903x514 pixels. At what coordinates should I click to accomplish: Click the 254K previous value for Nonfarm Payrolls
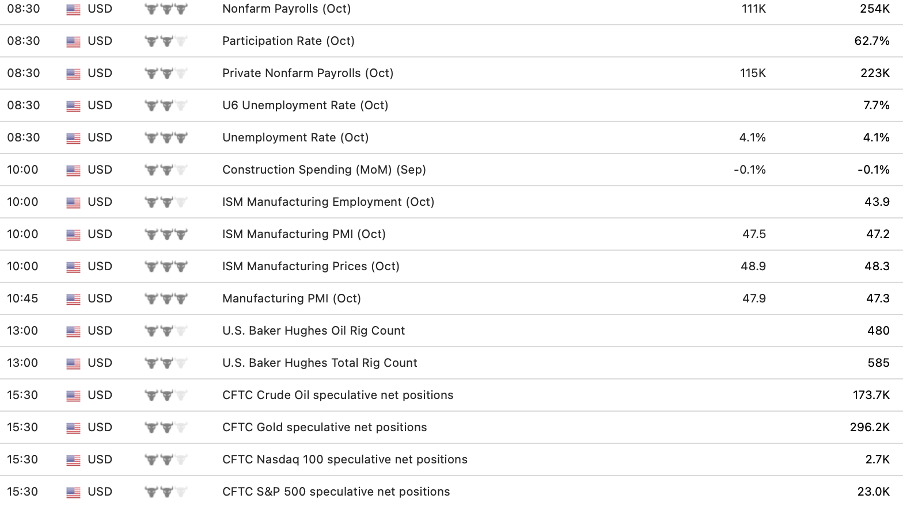pyautogui.click(x=874, y=9)
